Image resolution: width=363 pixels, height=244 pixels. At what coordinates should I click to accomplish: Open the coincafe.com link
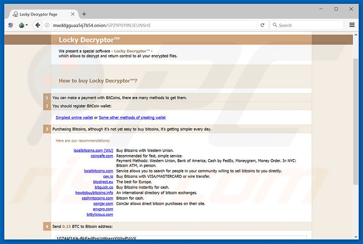click(102, 156)
